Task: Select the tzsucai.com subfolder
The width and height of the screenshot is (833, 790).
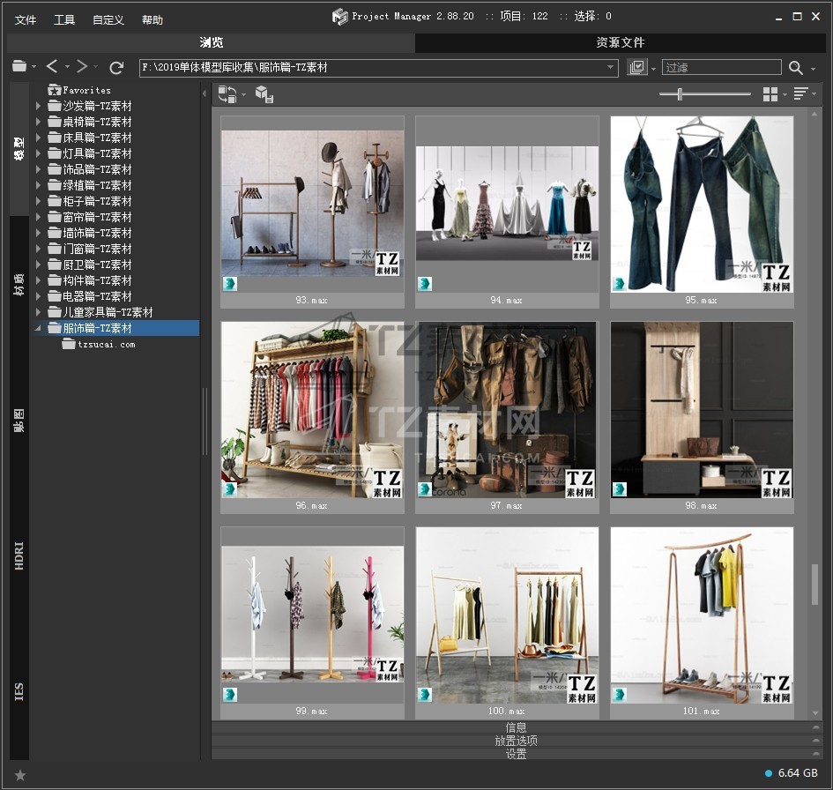Action: [x=107, y=345]
